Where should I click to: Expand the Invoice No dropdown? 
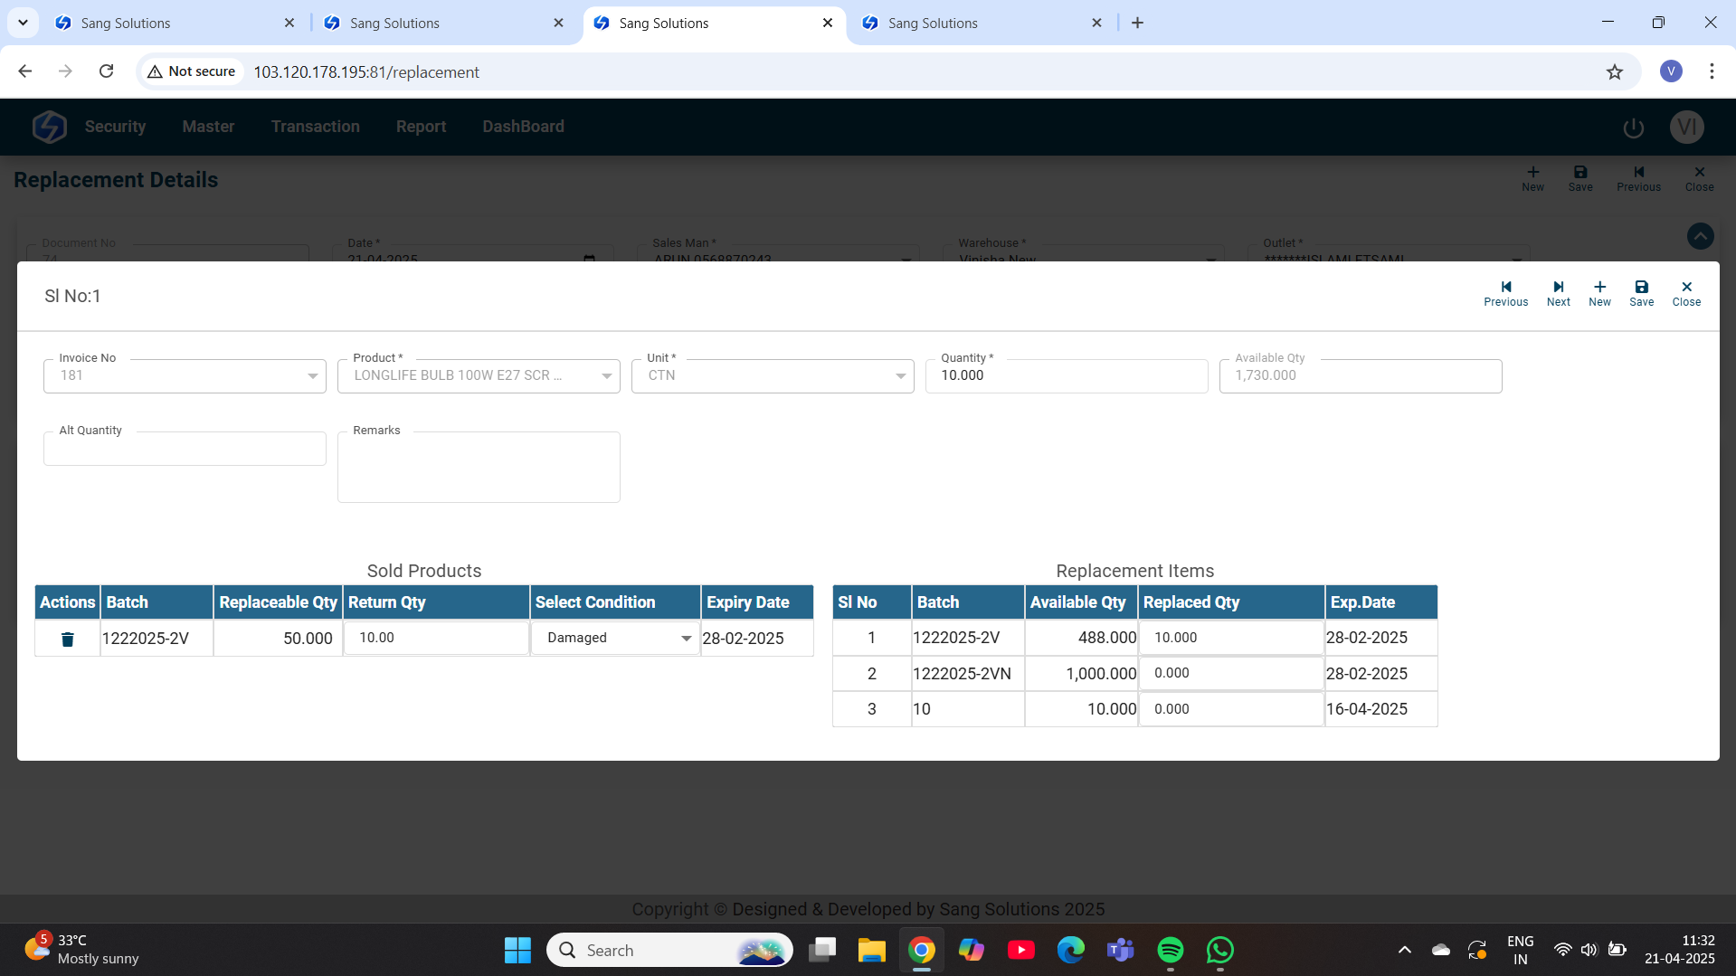point(312,376)
